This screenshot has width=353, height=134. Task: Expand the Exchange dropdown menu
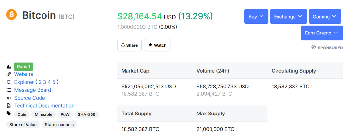click(x=288, y=17)
